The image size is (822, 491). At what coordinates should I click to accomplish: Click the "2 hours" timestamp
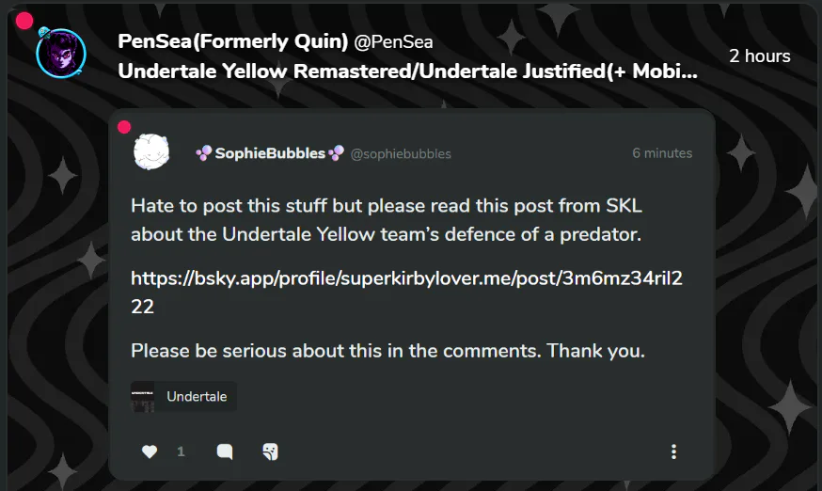759,56
